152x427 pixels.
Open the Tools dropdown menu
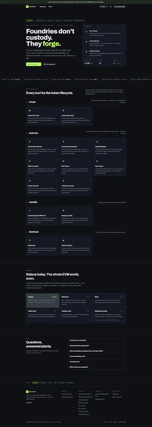coord(51,7)
